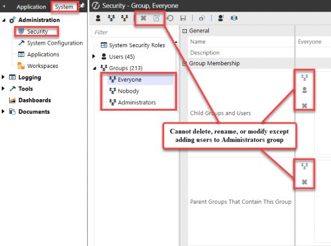This screenshot has width=331, height=246.
Task: Select the Nobody group
Action: (x=129, y=91)
